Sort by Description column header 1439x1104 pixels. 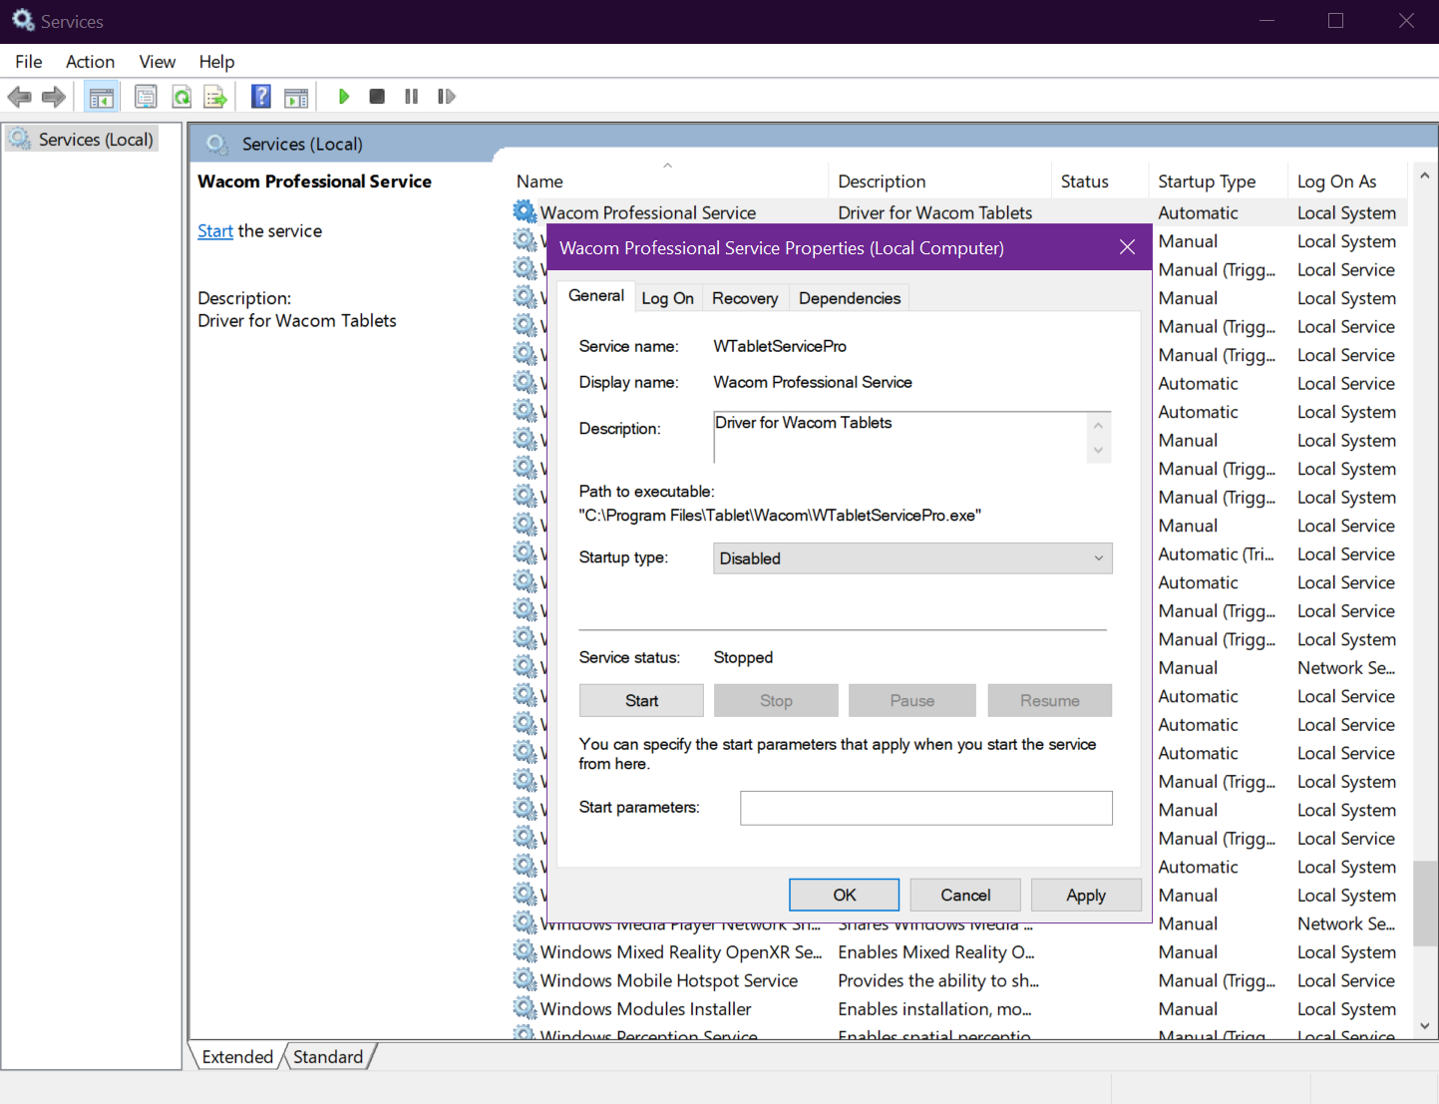pos(939,182)
